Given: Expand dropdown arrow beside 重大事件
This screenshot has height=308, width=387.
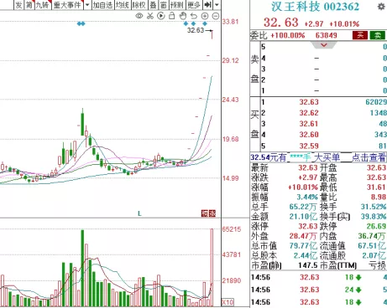Looking at the screenshot, I should pos(87,5).
